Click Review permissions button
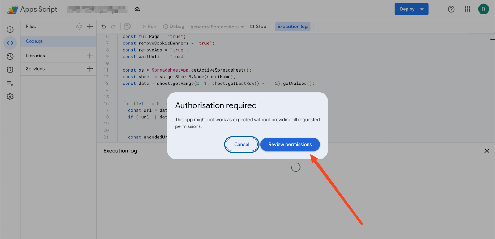495x239 pixels. click(290, 144)
